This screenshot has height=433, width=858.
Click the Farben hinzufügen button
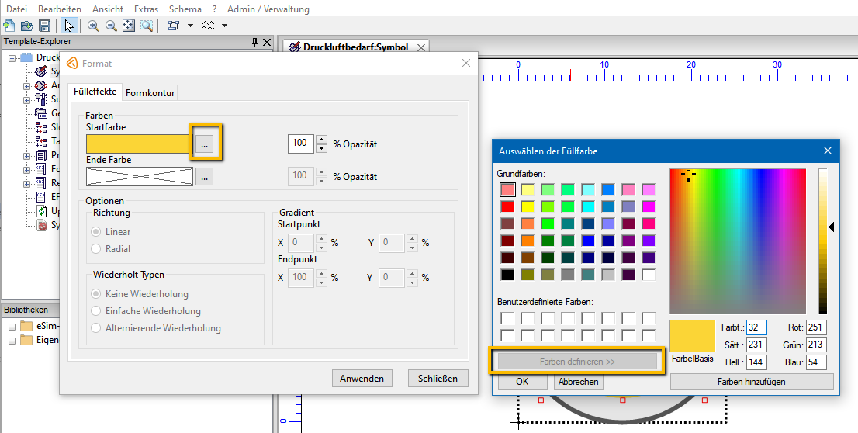pyautogui.click(x=752, y=382)
